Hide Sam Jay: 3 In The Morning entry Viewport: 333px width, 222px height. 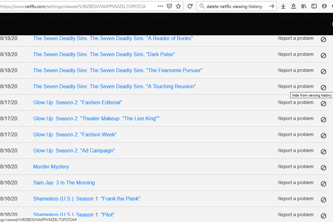click(x=323, y=184)
